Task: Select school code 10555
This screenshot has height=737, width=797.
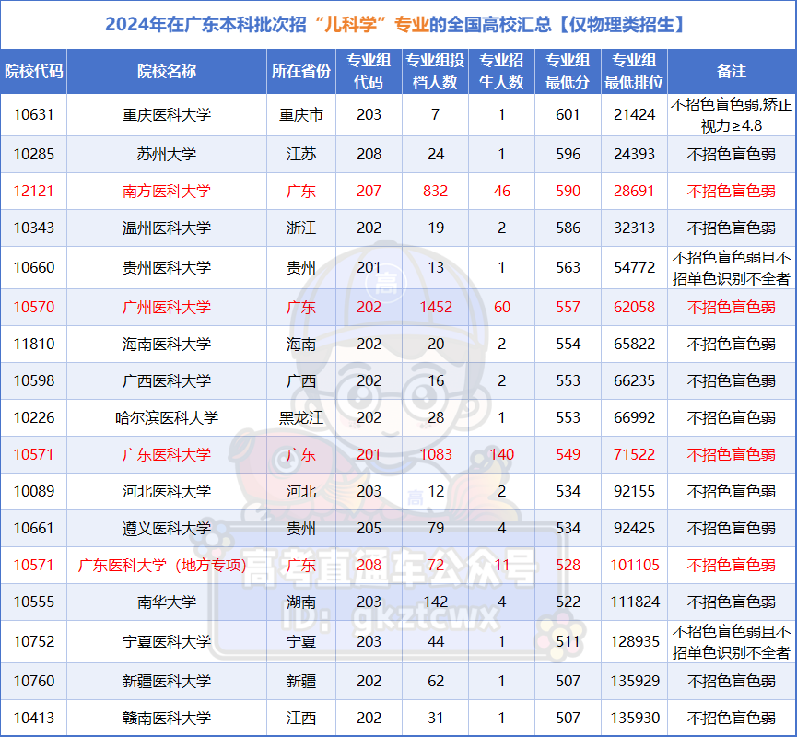Action: [33, 602]
